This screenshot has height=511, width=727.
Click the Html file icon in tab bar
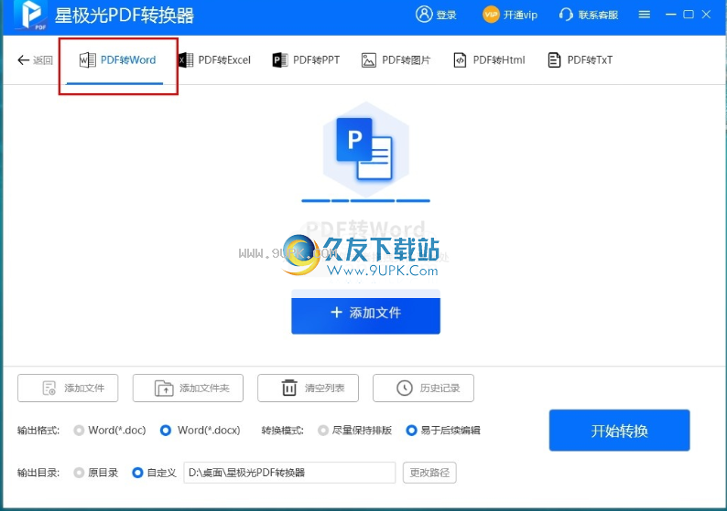[460, 60]
